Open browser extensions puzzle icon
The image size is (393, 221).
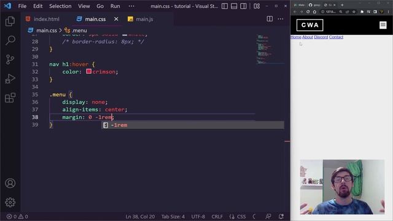(x=362, y=12)
